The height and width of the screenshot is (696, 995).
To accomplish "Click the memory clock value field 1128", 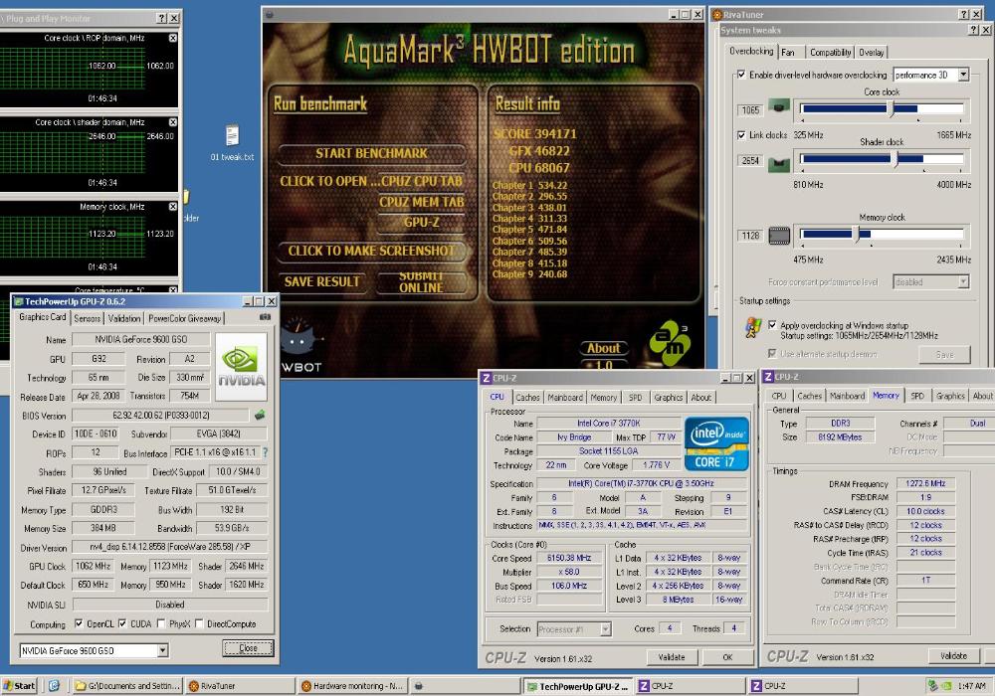I will tap(750, 236).
